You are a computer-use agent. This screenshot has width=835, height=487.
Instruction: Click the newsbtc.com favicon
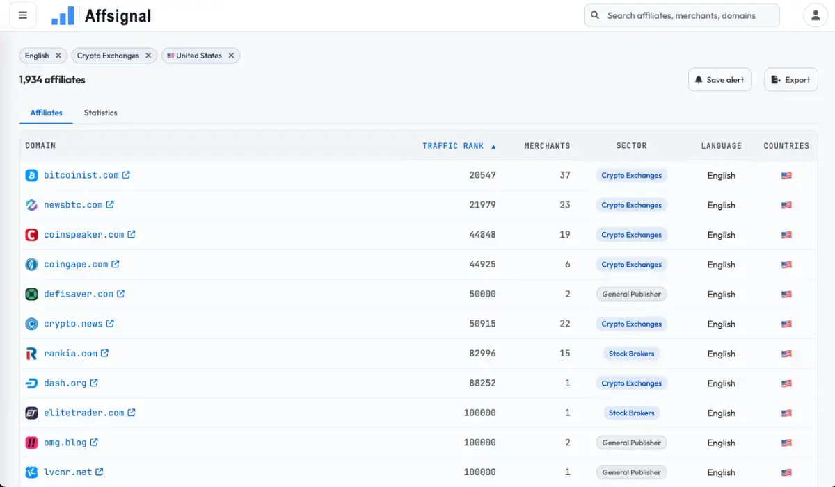tap(31, 205)
